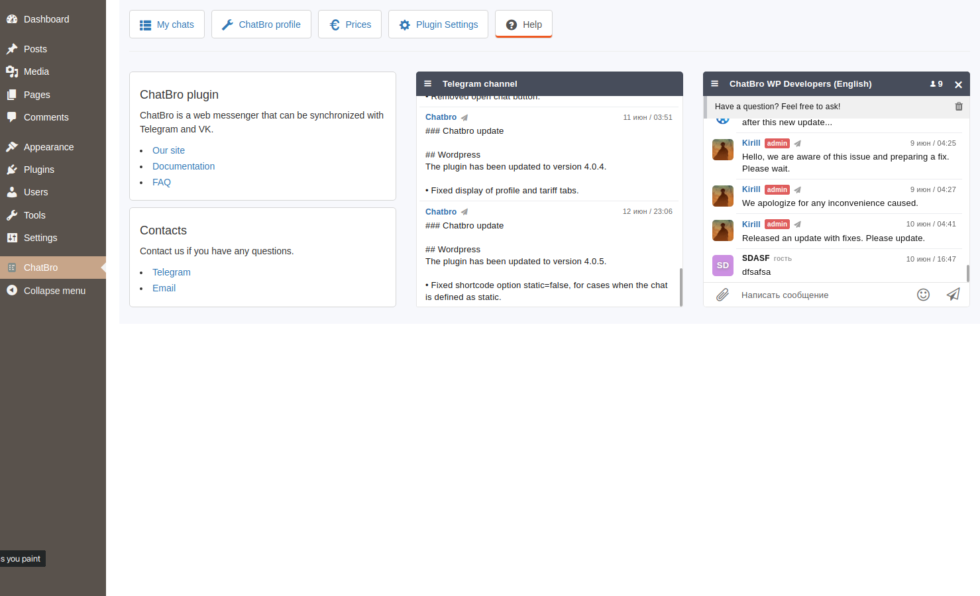Click Kirill's avatar on the 04:41 message

click(723, 230)
